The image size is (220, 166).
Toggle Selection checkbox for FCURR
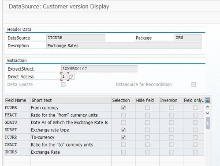(123, 108)
